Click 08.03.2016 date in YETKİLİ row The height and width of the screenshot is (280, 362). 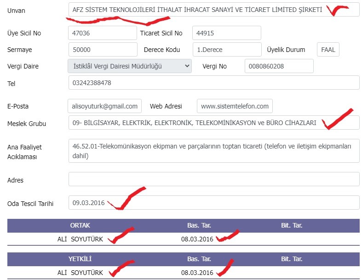coord(197,273)
